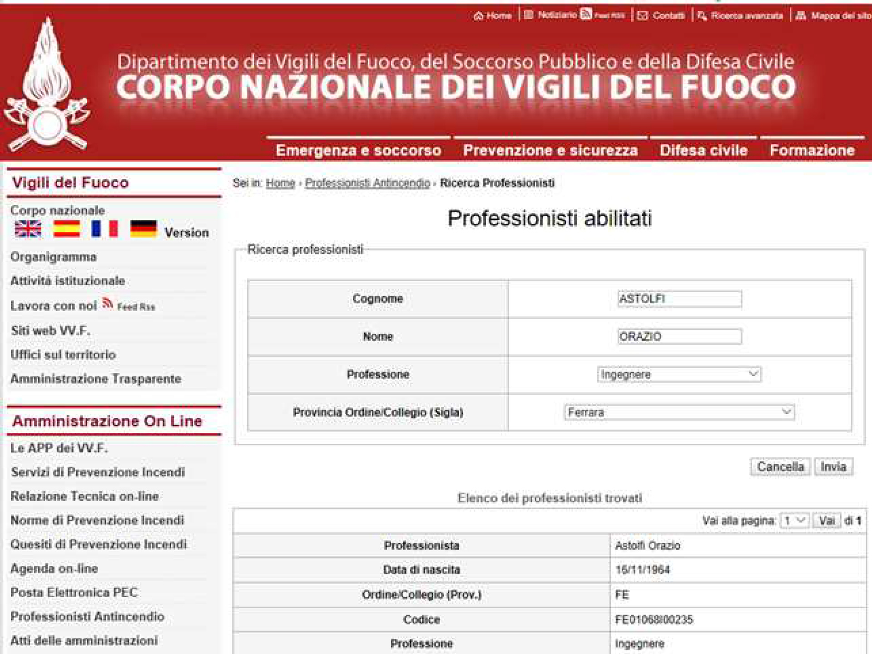
Task: Select the code FE01068I00235 cell
Action: coord(738,620)
